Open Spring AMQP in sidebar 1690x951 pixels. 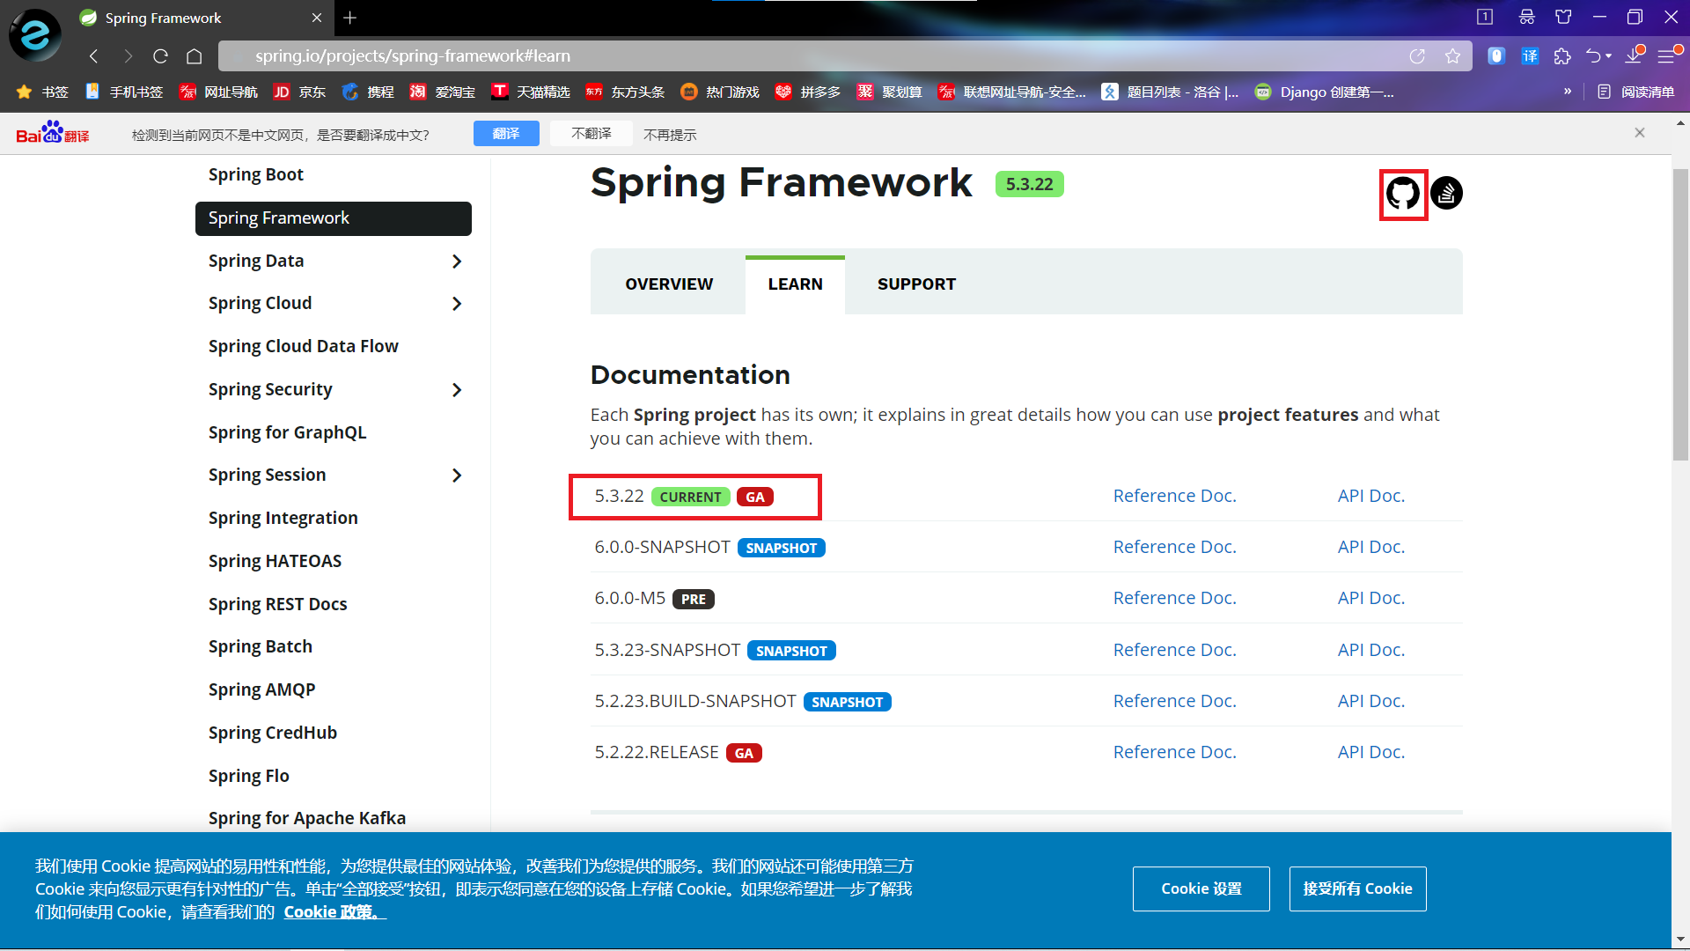click(x=262, y=689)
